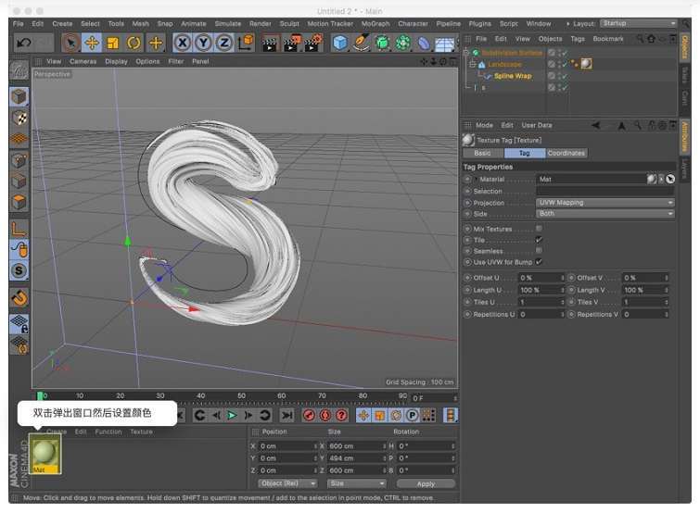This screenshot has width=700, height=513.
Task: Add a Cube primitive from toolbar
Action: tap(340, 43)
